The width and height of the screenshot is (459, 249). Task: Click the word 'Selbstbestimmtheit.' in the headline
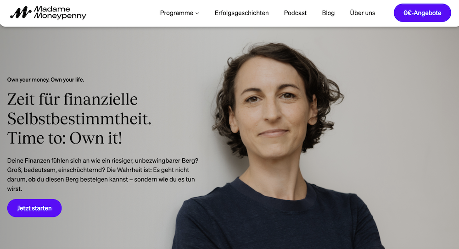[x=79, y=119]
